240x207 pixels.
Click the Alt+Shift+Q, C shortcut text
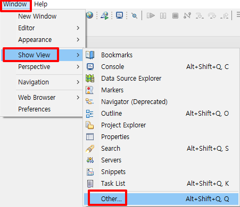[x=208, y=67]
